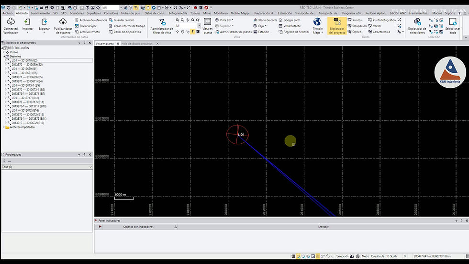Click Plano de corte tool
The image size is (469, 264).
coord(265,20)
